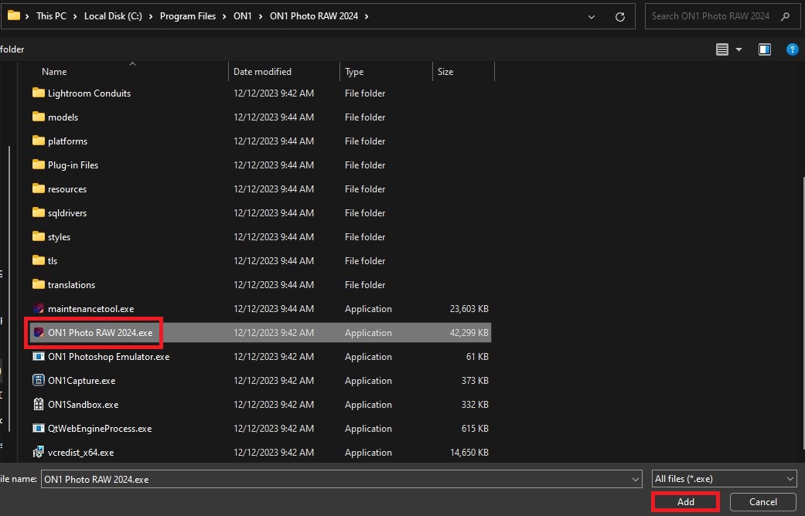Select the QtWebEngineProcess.exe file name
Screen dimensions: 805x516
(100, 428)
